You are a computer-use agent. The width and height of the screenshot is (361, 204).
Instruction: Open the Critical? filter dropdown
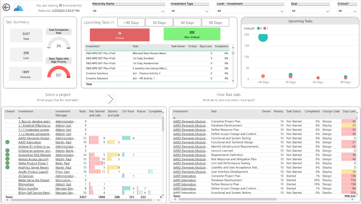(x=347, y=10)
